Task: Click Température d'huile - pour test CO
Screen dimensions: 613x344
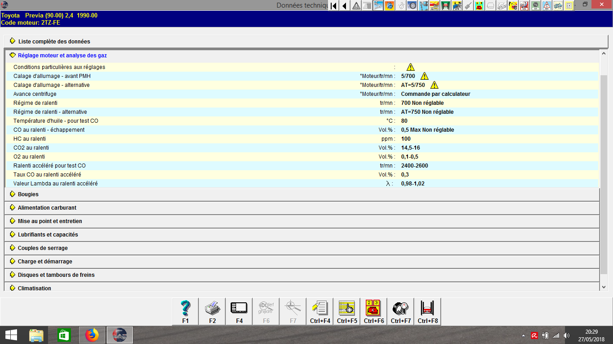Action: click(56, 121)
